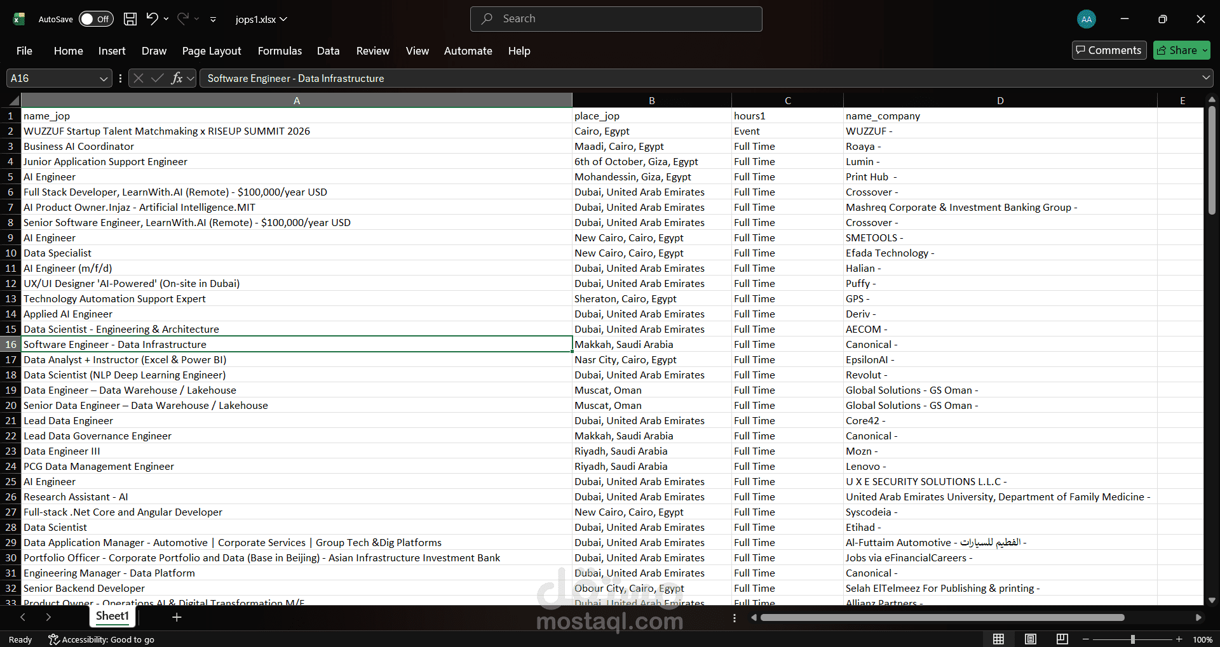1220x647 pixels.
Task: Click the Search box in title bar
Action: (x=616, y=19)
